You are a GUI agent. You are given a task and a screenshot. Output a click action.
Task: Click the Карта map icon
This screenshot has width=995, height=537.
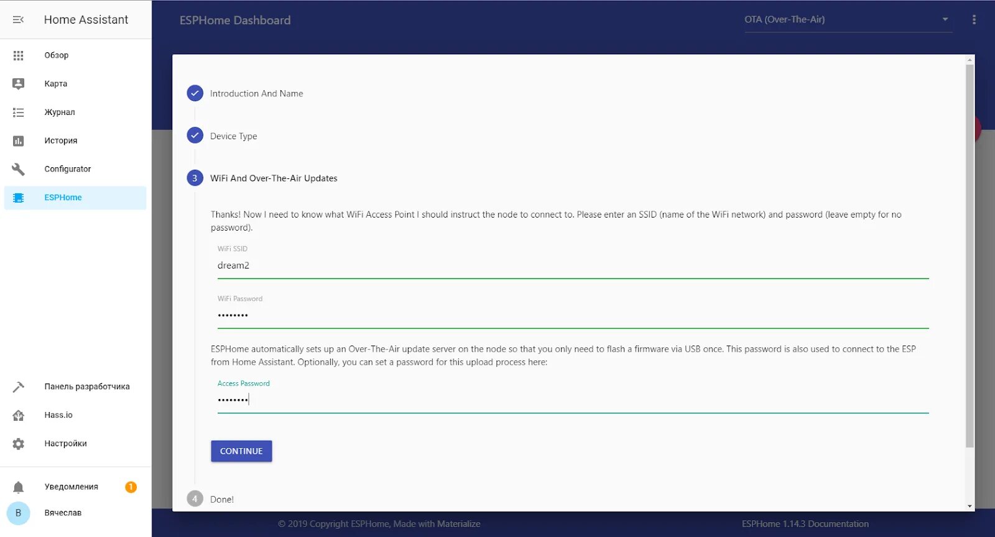pyautogui.click(x=18, y=84)
